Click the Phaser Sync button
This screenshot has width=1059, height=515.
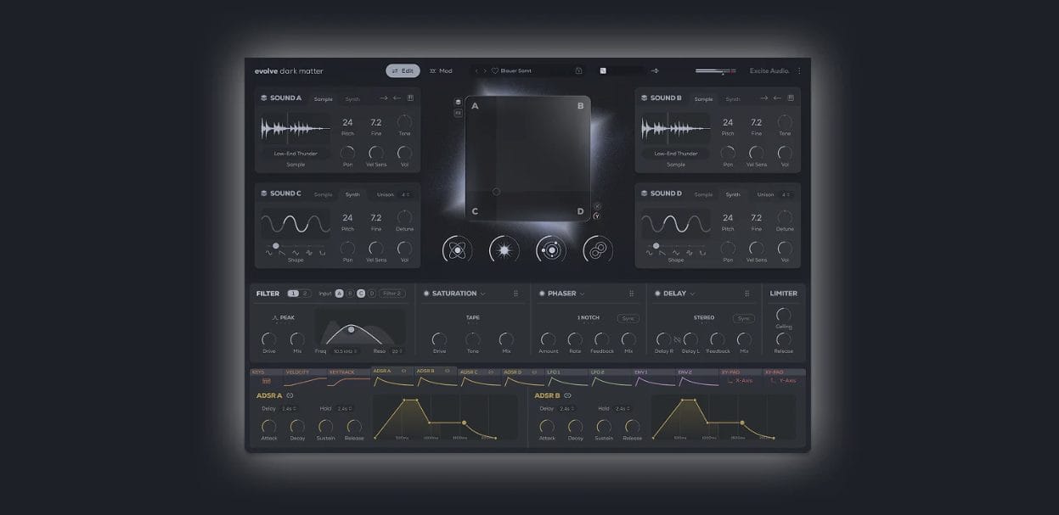[x=628, y=318]
